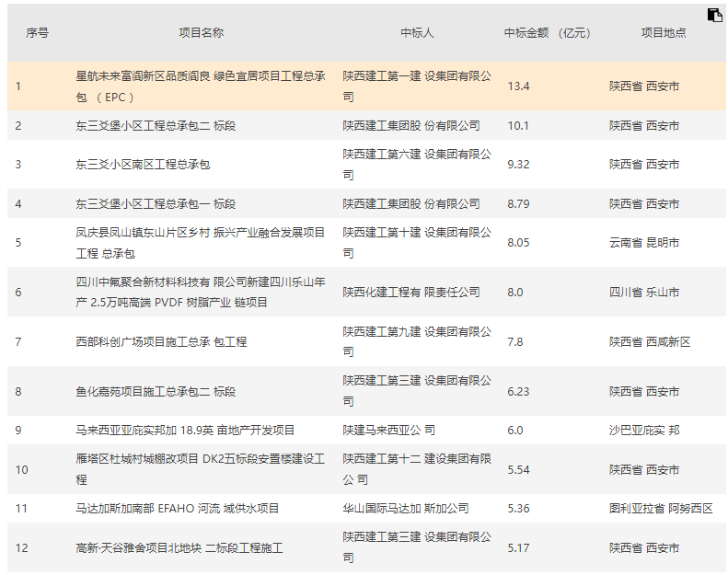Screen dimensions: 728x575
Task: Click the amount 5.36
Action: click(x=518, y=509)
